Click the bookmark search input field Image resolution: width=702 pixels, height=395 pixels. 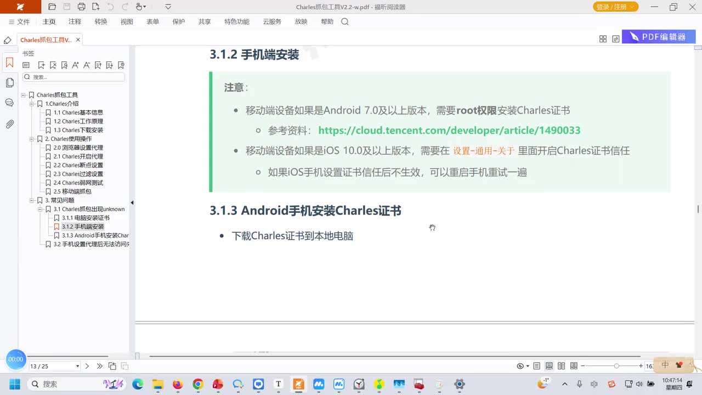[73, 77]
